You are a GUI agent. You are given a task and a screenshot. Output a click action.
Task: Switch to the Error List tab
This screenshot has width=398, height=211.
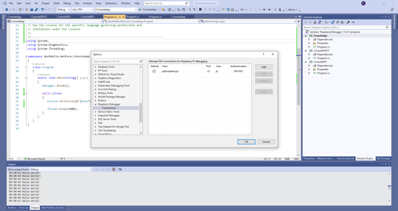tap(24, 207)
